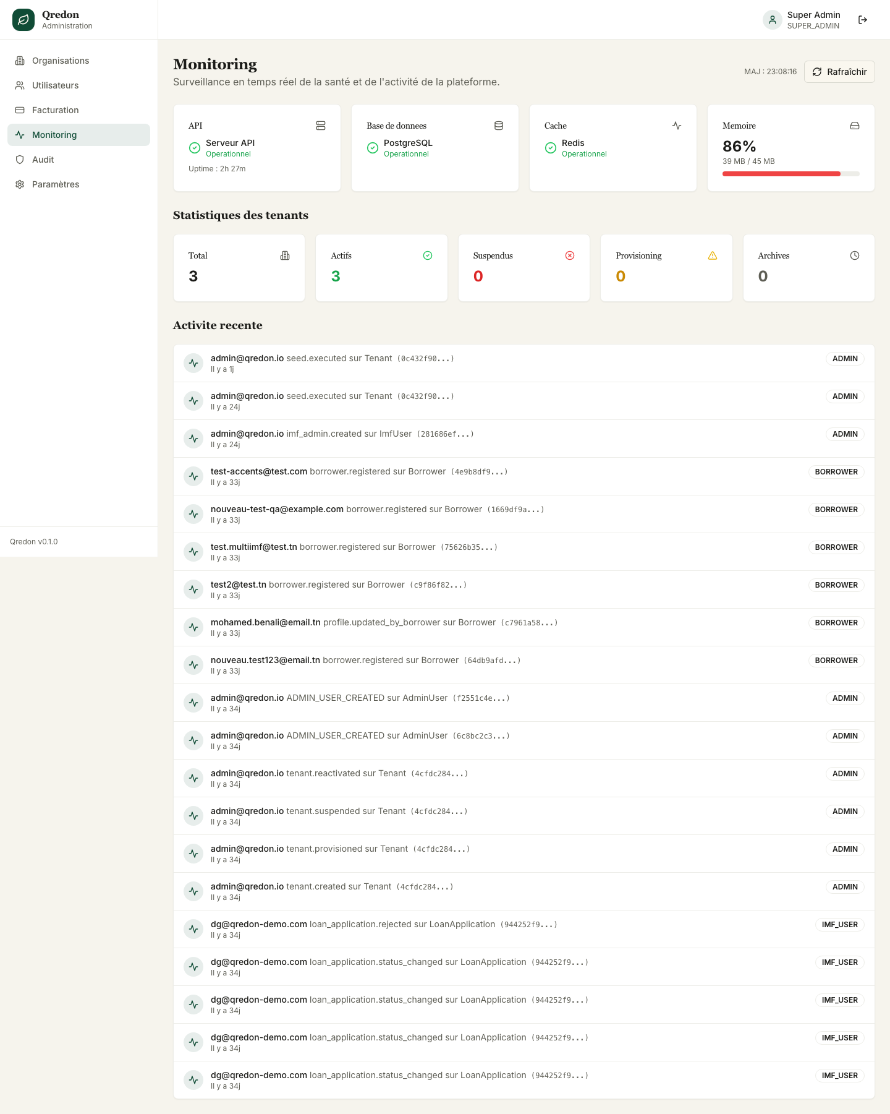Click the Actifs tenants card

point(381,268)
